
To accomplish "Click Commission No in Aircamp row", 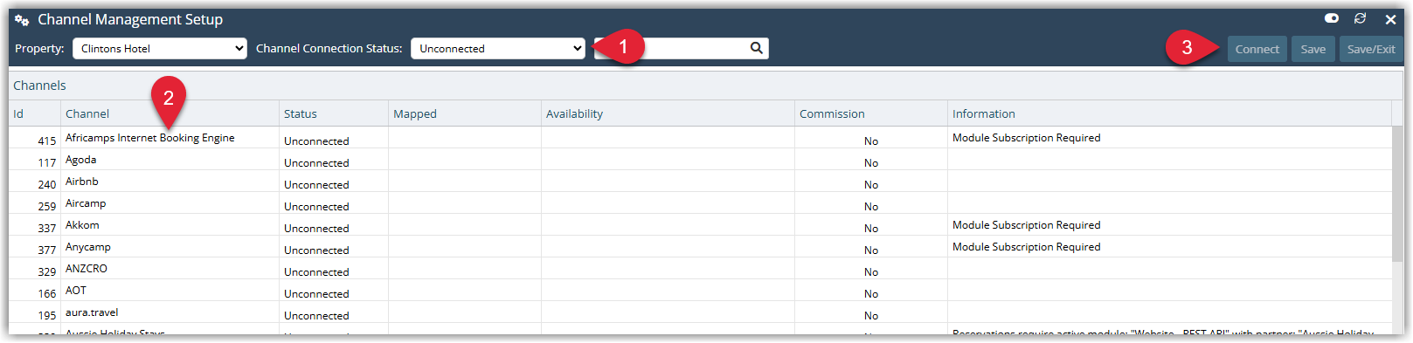I will (x=871, y=206).
